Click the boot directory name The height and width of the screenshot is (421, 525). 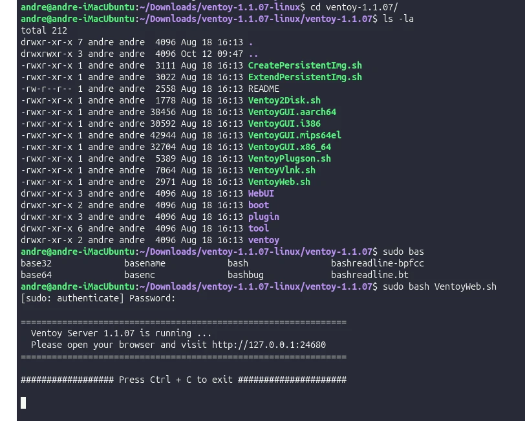(258, 205)
